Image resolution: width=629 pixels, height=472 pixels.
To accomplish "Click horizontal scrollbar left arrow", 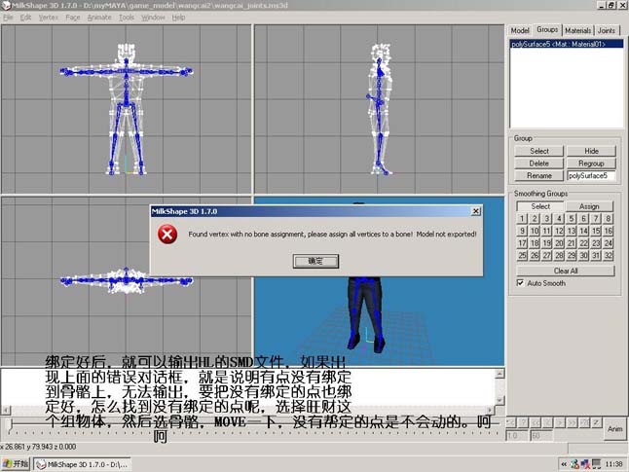I will point(6,410).
